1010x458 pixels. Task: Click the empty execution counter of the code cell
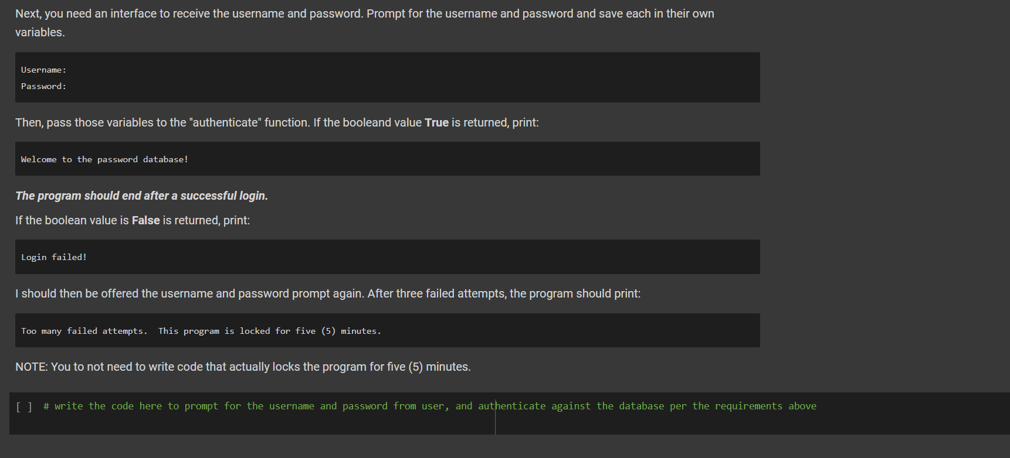pos(24,406)
